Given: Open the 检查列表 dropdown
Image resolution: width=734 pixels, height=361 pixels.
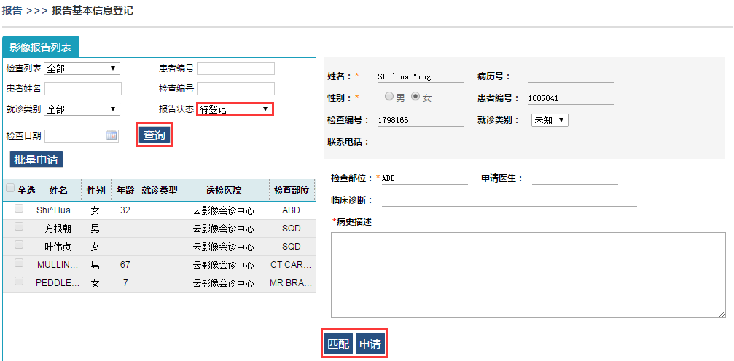Looking at the screenshot, I should pyautogui.click(x=82, y=68).
